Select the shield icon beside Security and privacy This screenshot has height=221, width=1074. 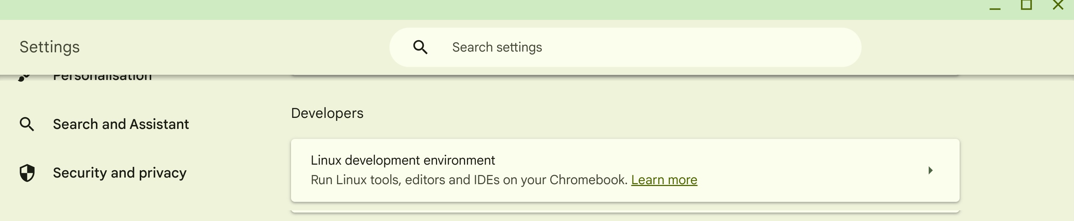click(27, 173)
